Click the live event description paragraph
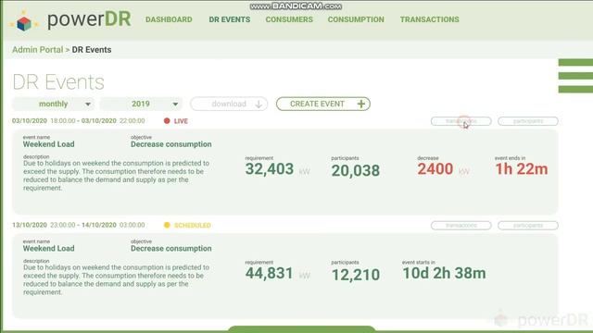The height and width of the screenshot is (333, 593). click(116, 176)
